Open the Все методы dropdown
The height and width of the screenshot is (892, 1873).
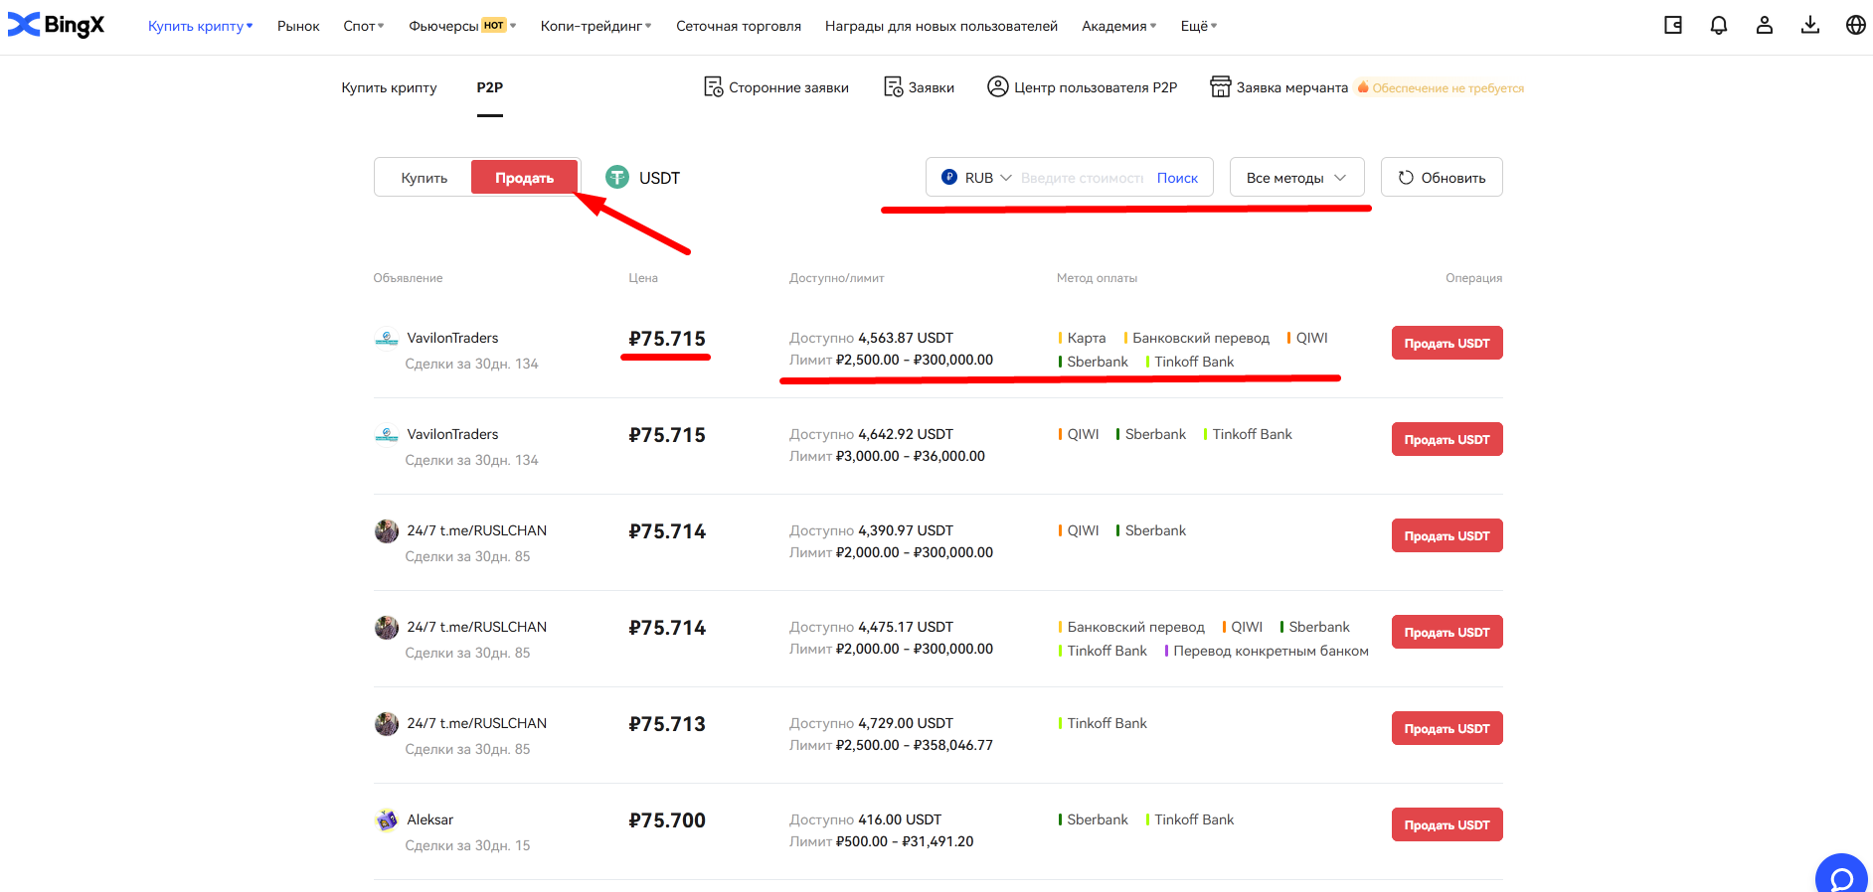1296,178
